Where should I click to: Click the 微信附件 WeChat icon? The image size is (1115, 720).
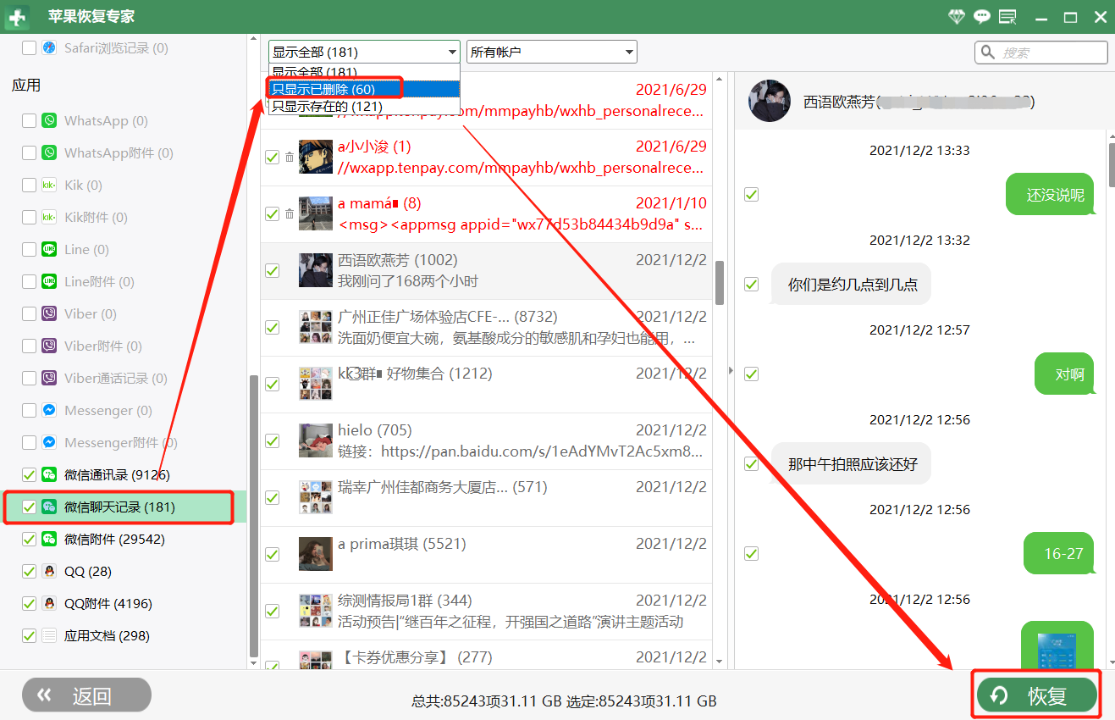[50, 540]
